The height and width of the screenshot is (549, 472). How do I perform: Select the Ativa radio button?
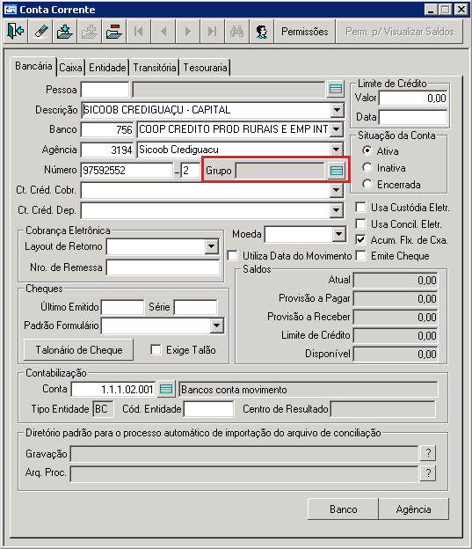tap(367, 151)
